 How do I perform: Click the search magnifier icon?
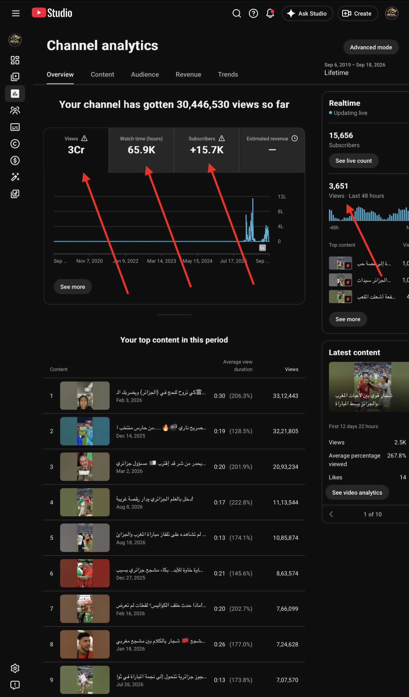[x=237, y=13]
